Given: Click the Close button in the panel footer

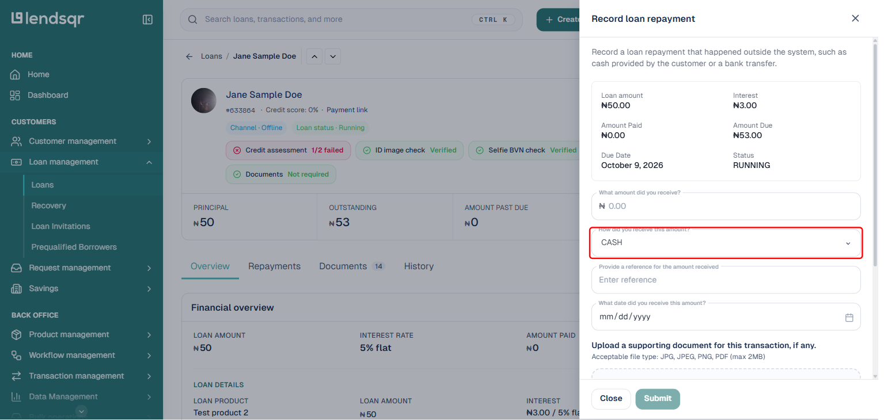Looking at the screenshot, I should click(611, 399).
